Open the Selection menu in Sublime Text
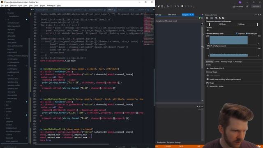 point(13,5)
